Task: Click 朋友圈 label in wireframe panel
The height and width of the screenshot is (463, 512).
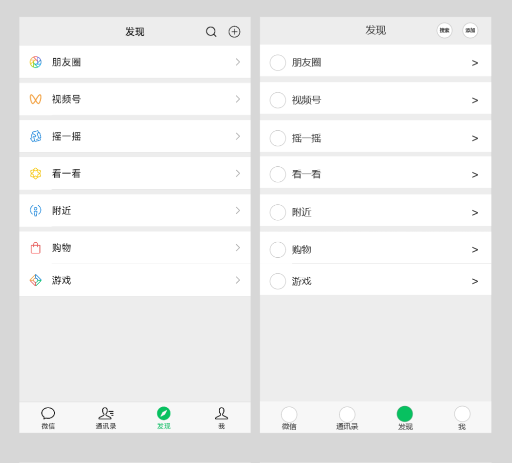Action: [x=306, y=62]
